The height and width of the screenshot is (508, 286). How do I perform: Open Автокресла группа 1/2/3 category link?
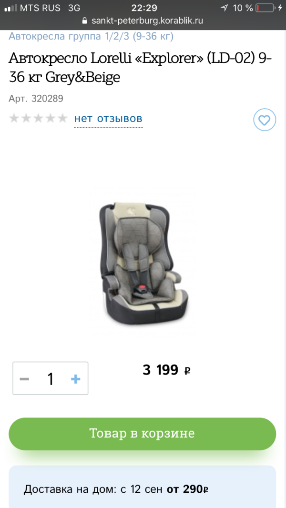(91, 37)
